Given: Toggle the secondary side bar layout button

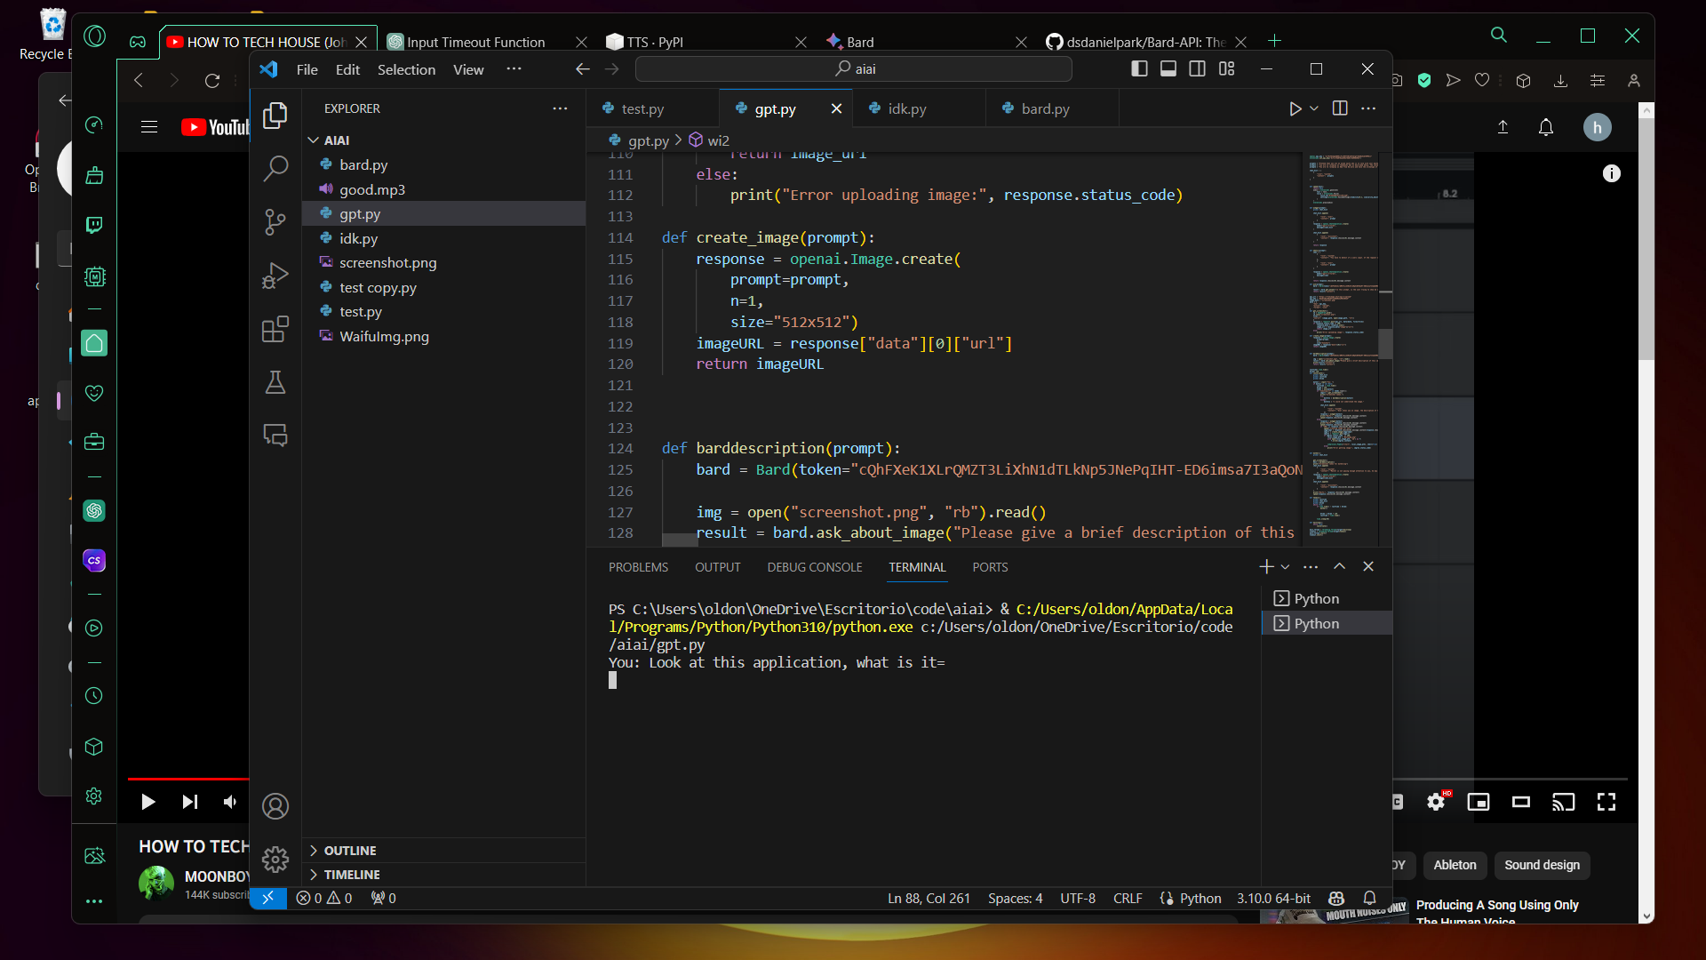Looking at the screenshot, I should (x=1198, y=69).
